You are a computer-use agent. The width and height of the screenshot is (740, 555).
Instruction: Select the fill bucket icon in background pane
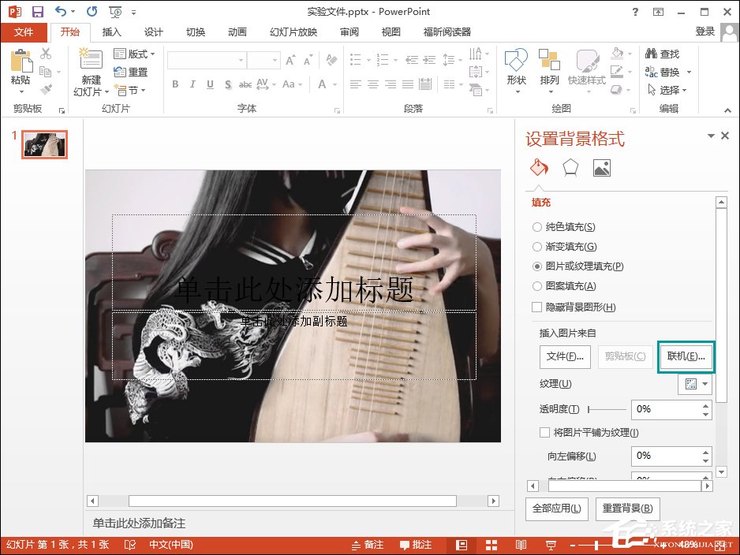point(540,167)
